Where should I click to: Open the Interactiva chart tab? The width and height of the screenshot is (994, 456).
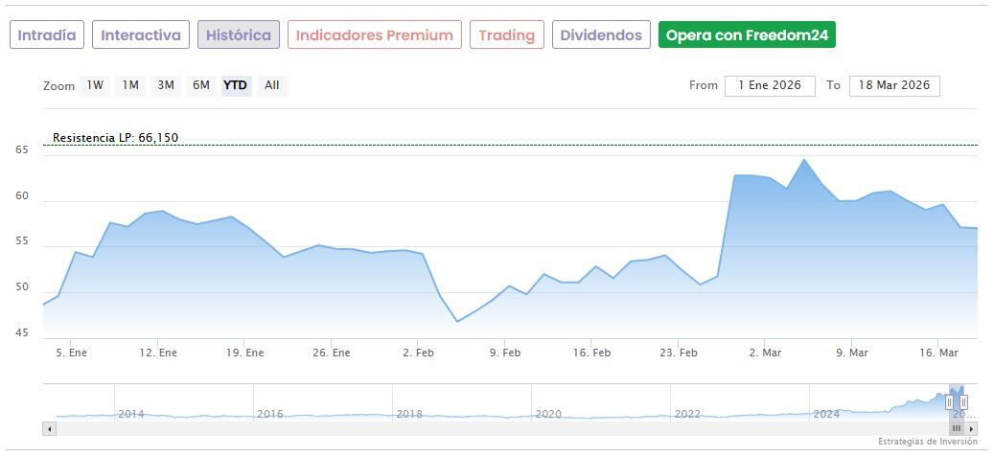(141, 35)
